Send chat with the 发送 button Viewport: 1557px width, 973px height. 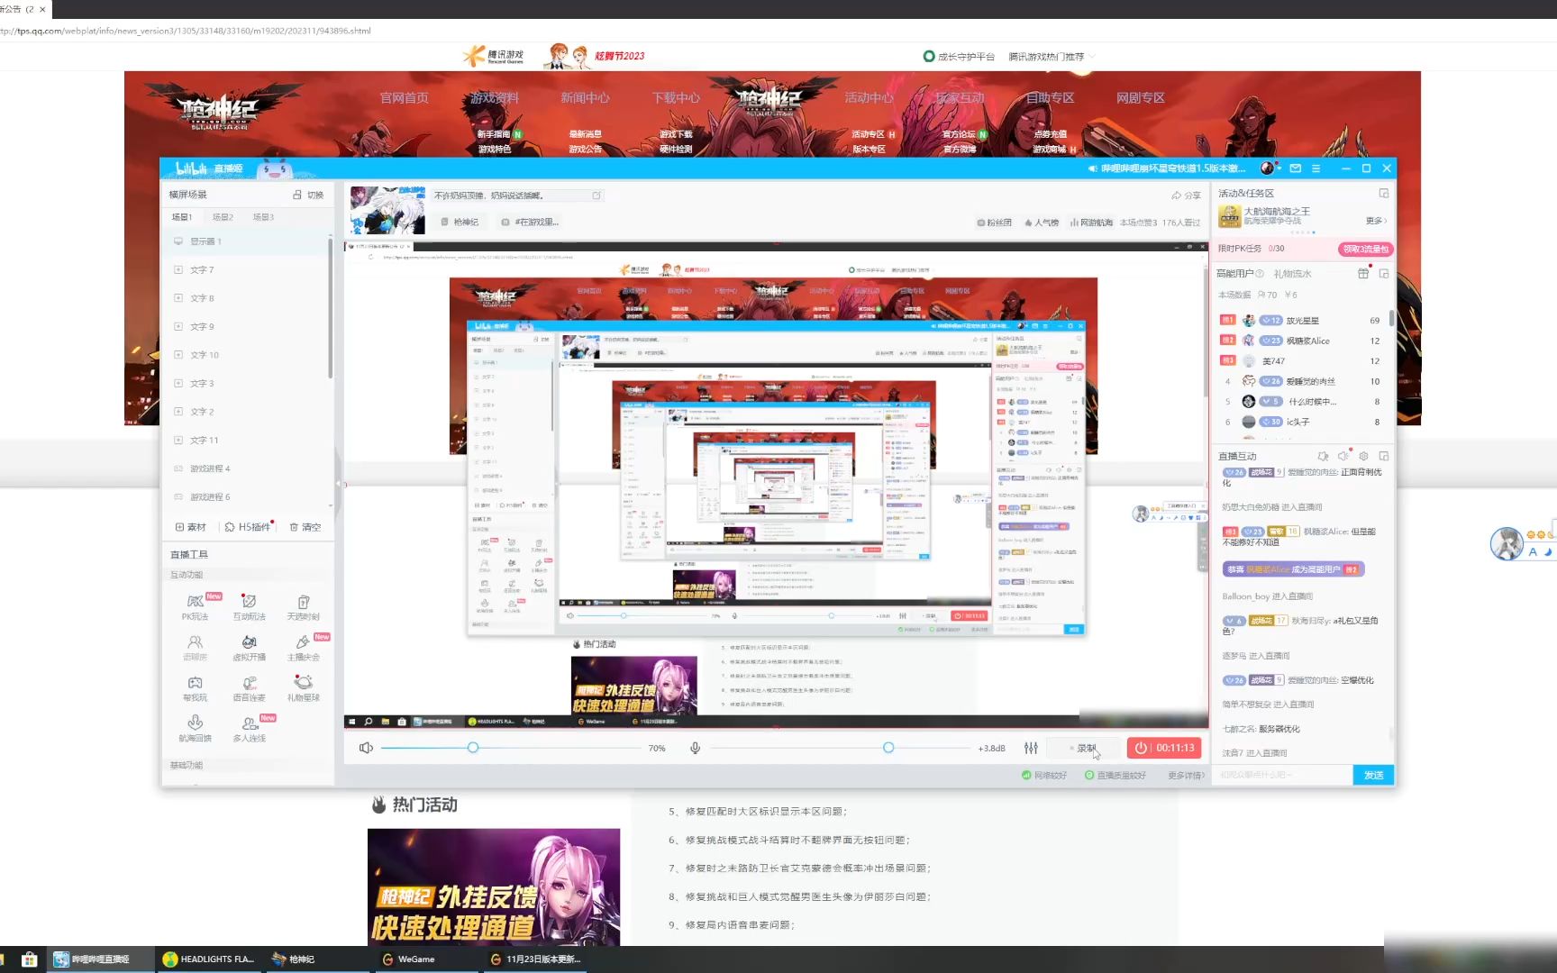click(1373, 775)
